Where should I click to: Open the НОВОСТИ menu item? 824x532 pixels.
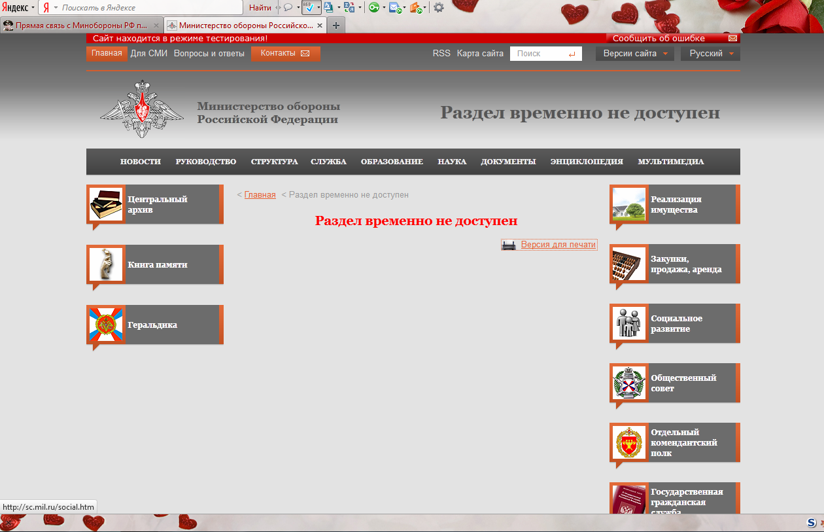click(140, 162)
